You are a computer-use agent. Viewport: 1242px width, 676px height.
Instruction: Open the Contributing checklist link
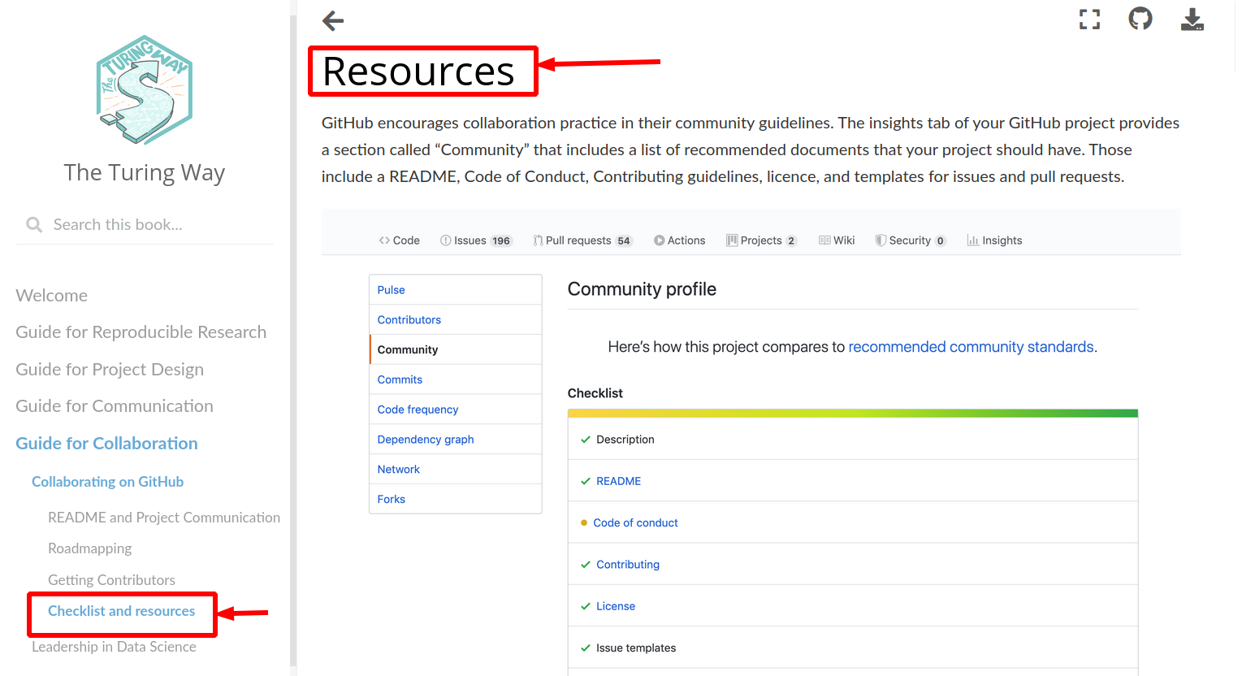click(628, 565)
